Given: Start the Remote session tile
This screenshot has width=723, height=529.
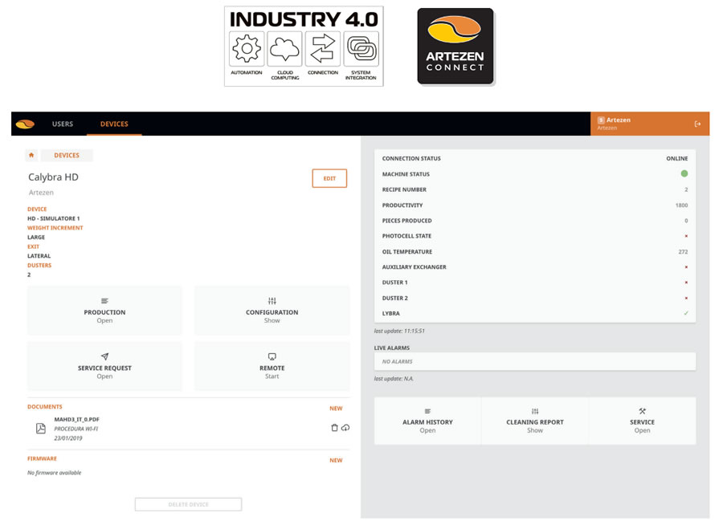Looking at the screenshot, I should [x=272, y=366].
